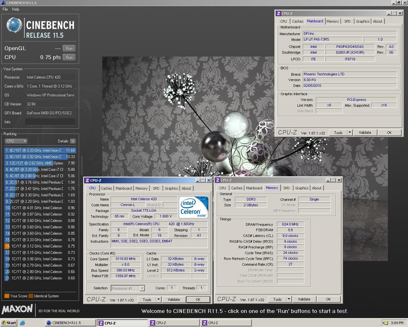The width and height of the screenshot is (408, 327).
Task: Open the Processor #1 selection dropdown
Action: pyautogui.click(x=128, y=288)
